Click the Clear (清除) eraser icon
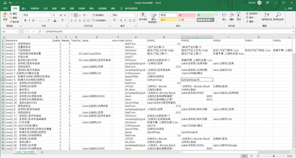Screen dimensions: 296x158 coord(247,21)
